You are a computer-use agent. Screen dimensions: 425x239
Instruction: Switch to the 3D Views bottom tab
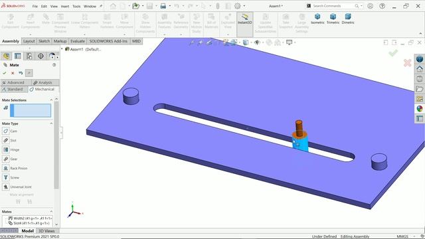point(46,231)
